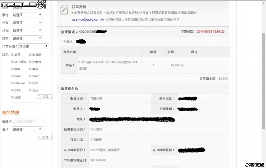Collapse the 訂單編號 section arrow
This screenshot has height=168, width=266.
click(59, 32)
